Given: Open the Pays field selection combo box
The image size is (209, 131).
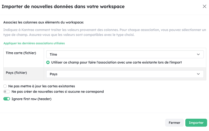Looking at the screenshot, I should 121,74.
